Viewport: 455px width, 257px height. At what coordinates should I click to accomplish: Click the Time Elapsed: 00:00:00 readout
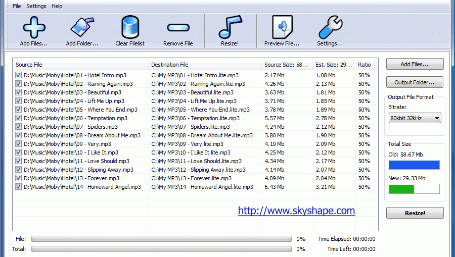click(346, 239)
